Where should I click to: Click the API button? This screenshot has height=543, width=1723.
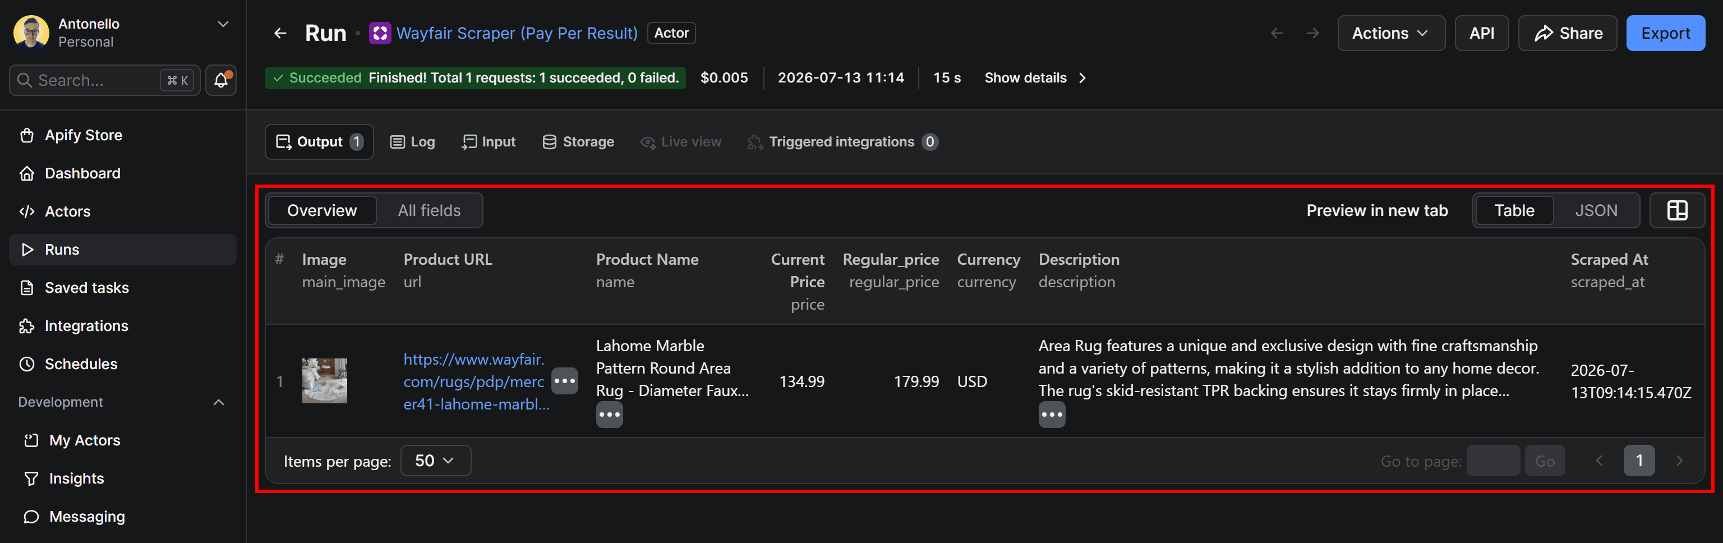click(1481, 34)
